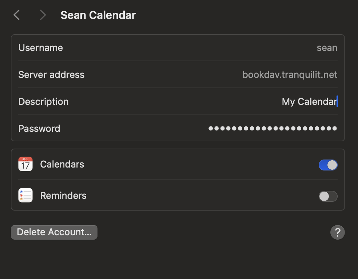Click the username value sean

point(327,48)
